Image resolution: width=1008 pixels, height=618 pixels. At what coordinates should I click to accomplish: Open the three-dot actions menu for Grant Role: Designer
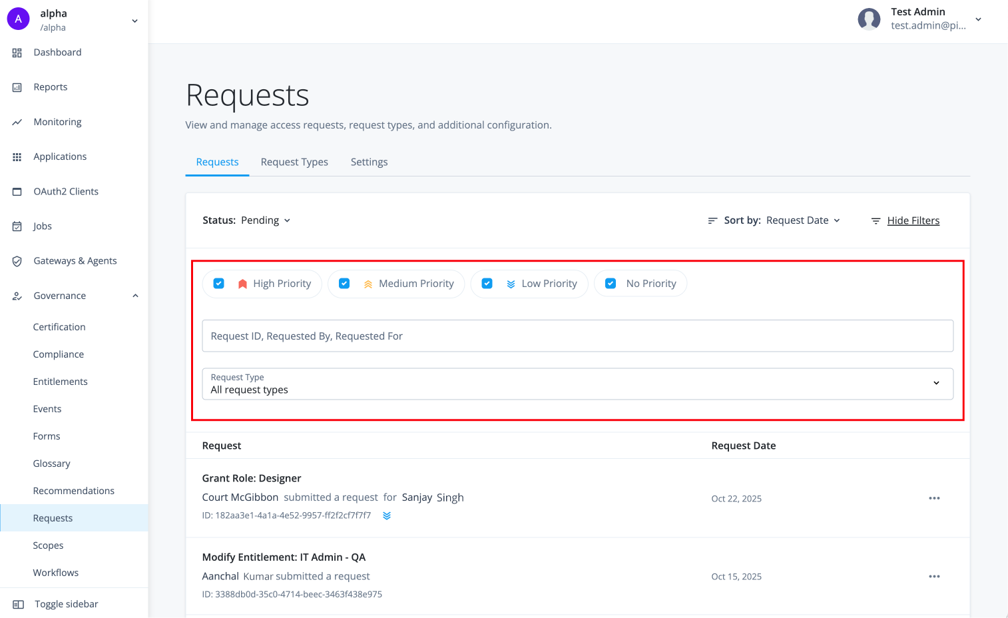pos(934,497)
